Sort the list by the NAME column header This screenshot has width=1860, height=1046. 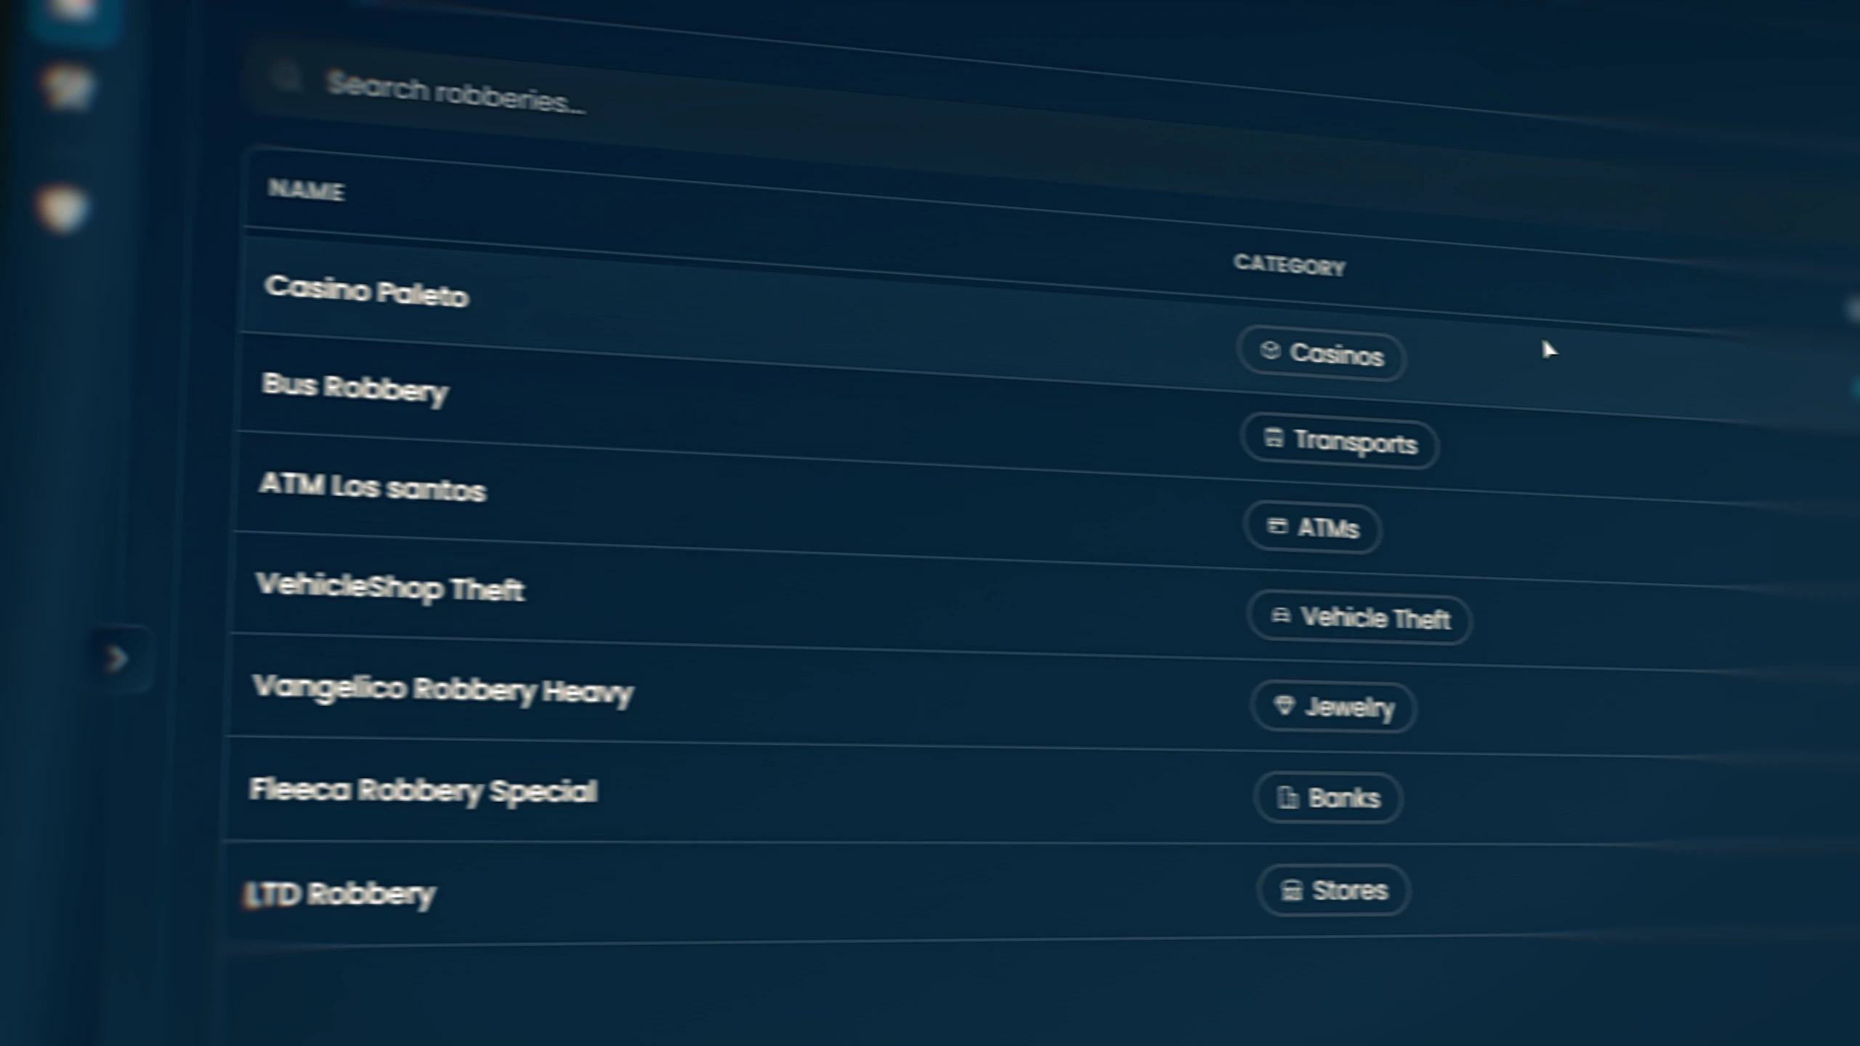306,190
